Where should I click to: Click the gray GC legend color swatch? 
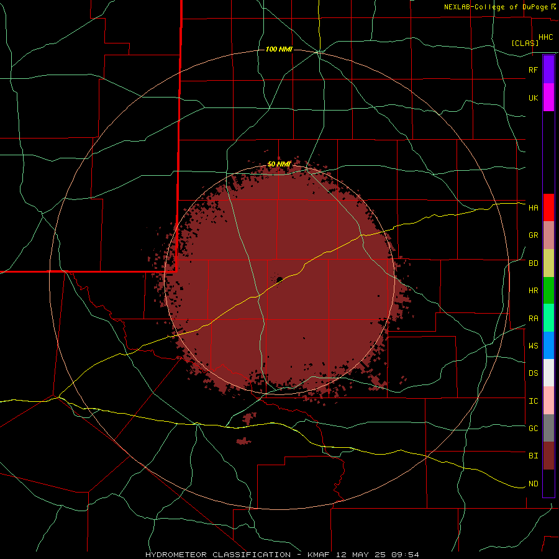coord(548,428)
